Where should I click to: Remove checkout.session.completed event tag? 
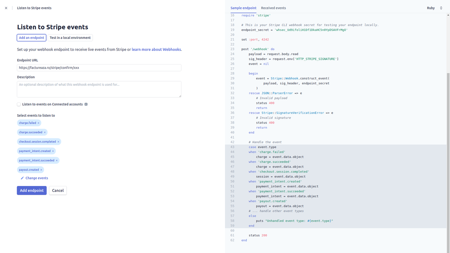(x=58, y=142)
